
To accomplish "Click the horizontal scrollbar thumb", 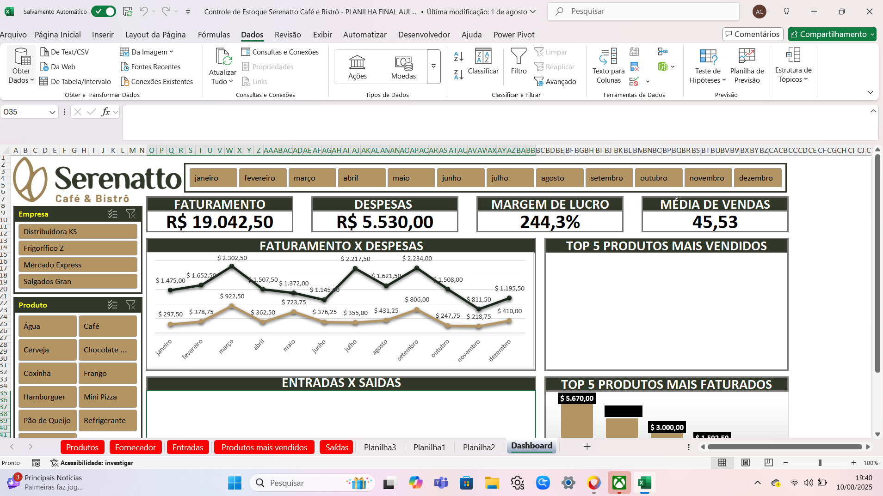I will (784, 447).
